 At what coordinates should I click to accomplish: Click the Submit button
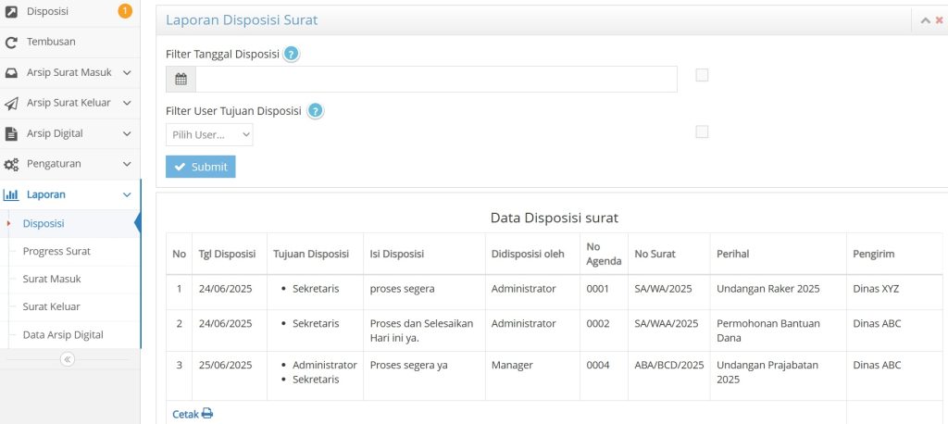point(201,167)
